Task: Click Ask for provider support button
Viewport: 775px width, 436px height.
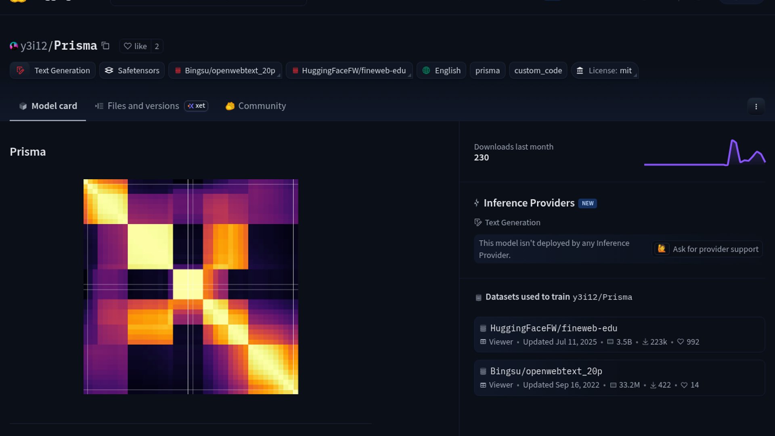Action: (708, 249)
